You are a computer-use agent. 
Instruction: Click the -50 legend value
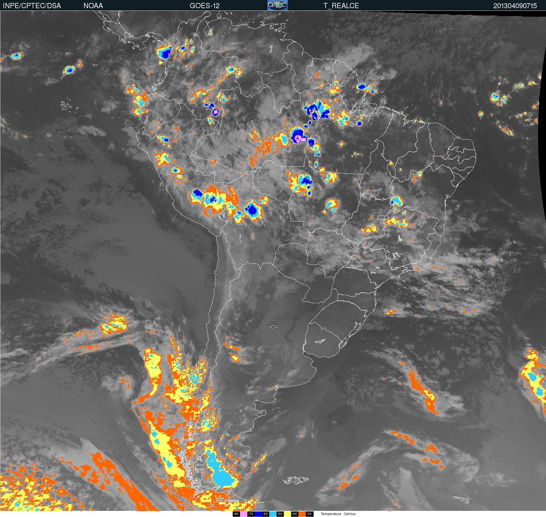280,514
